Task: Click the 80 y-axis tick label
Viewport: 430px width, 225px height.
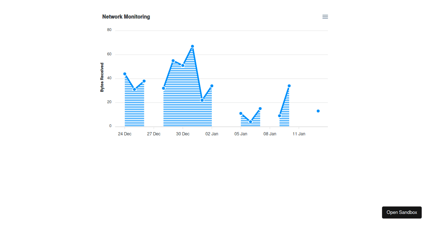Action: (x=109, y=30)
